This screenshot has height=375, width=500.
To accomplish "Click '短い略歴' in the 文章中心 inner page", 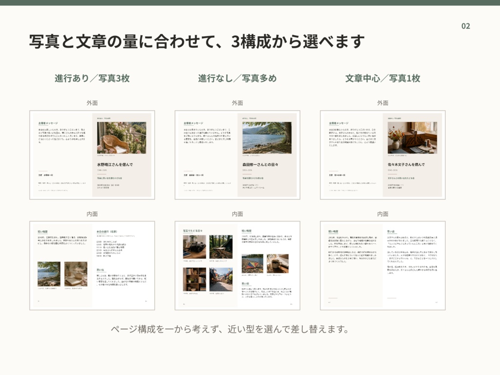I will [333, 231].
